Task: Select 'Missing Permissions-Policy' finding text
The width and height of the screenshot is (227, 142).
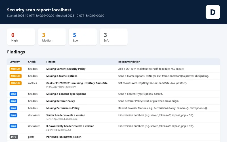Action: [63, 108]
